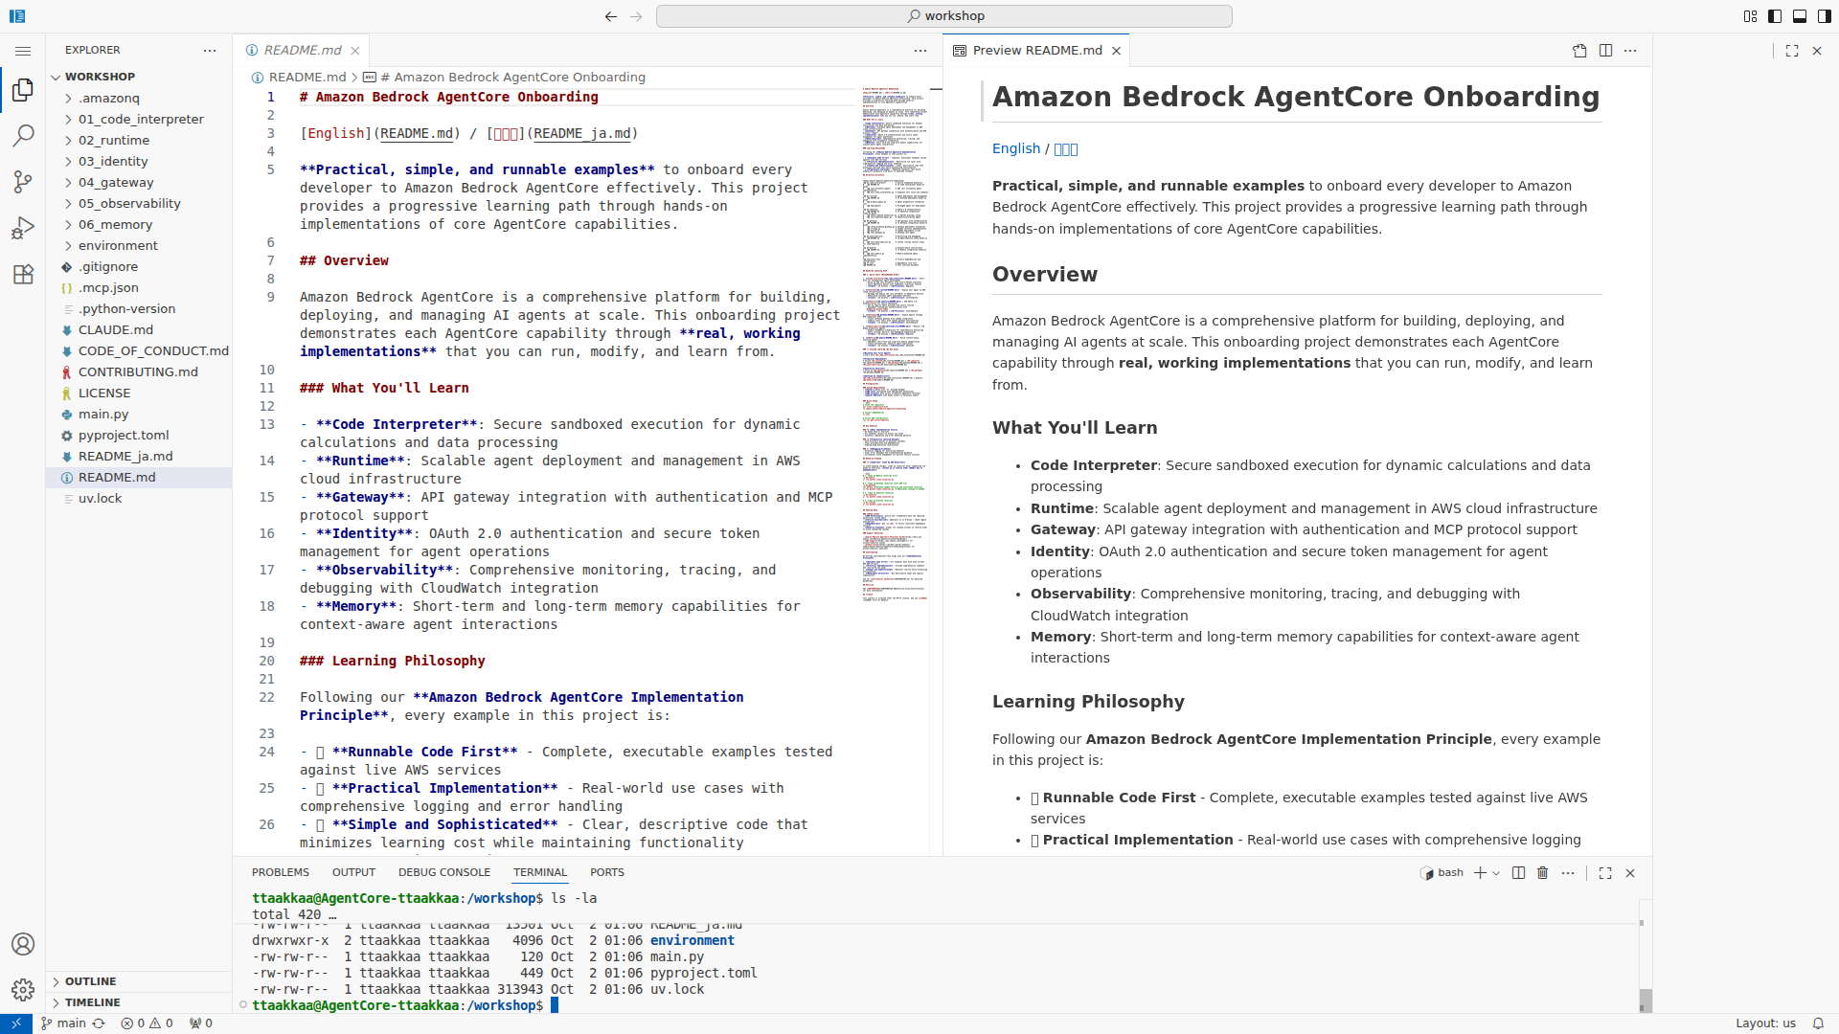This screenshot has width=1839, height=1034.
Task: Create a new terminal with plus icon
Action: pyautogui.click(x=1479, y=872)
